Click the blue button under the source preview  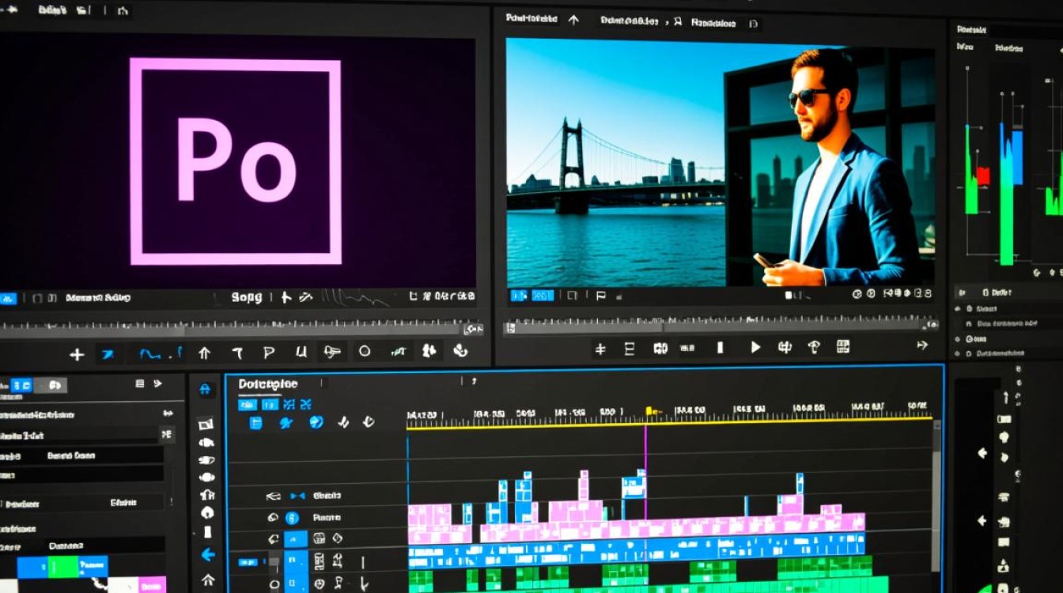[x=7, y=299]
